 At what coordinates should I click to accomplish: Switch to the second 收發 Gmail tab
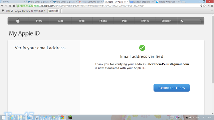pyautogui.click(x=65, y=2)
